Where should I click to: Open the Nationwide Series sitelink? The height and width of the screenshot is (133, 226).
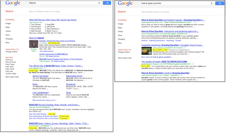pos(74,76)
